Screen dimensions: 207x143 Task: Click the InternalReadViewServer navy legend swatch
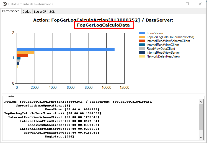click(142, 53)
